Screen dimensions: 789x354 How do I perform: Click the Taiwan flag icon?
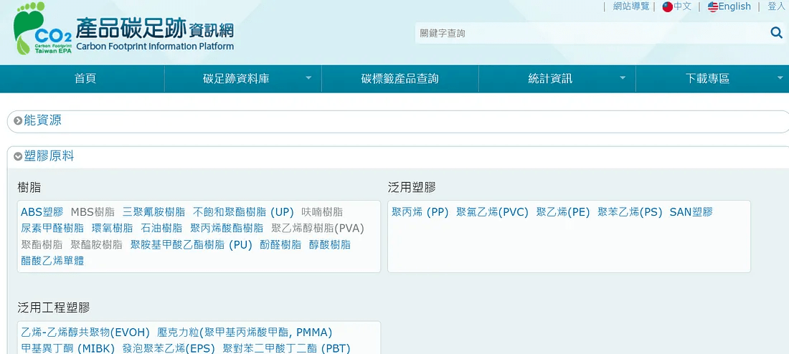pyautogui.click(x=667, y=6)
